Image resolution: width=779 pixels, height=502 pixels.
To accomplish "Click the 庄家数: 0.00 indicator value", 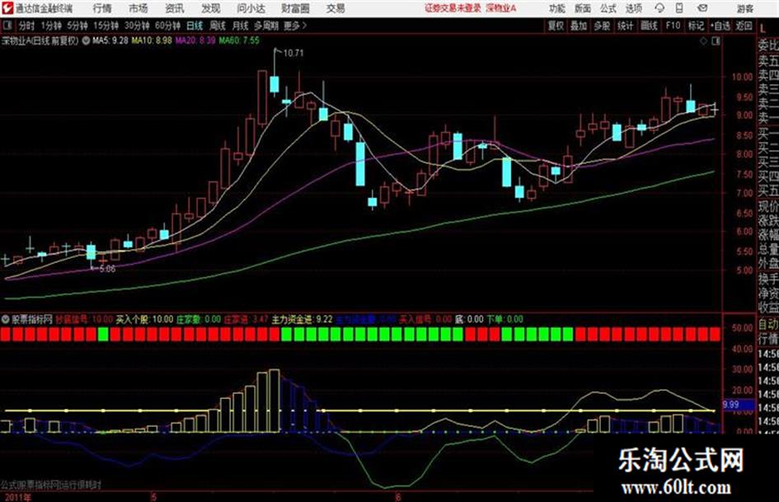I will 199,319.
